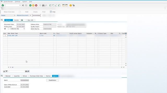Click the new document icon beside Show Overview
Viewport: 167px width, 93px height.
pos(20,12)
